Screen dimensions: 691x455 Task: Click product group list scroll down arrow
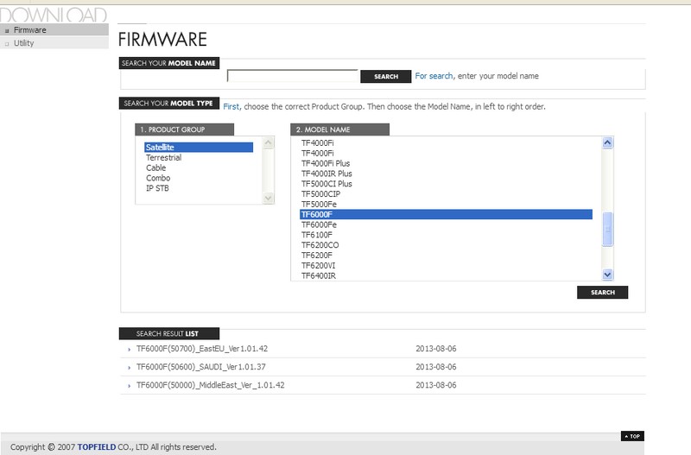268,198
